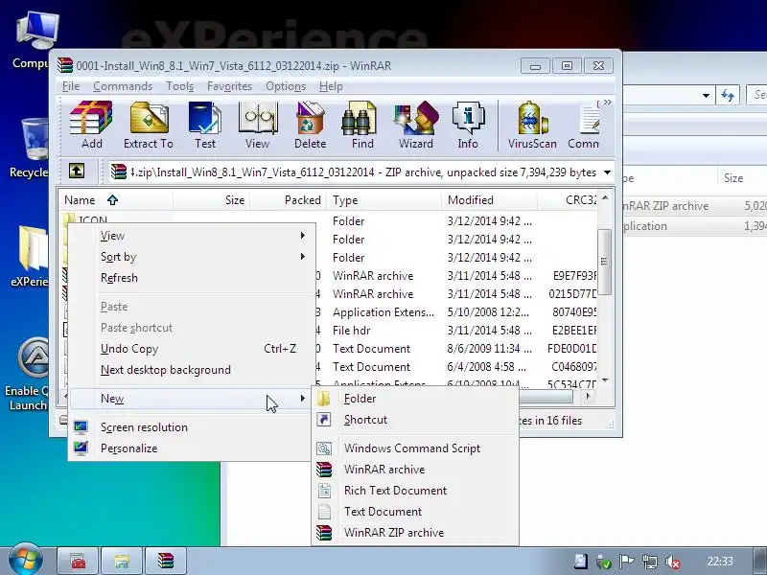Sort by the Modified column header
767x575 pixels.
pos(490,200)
